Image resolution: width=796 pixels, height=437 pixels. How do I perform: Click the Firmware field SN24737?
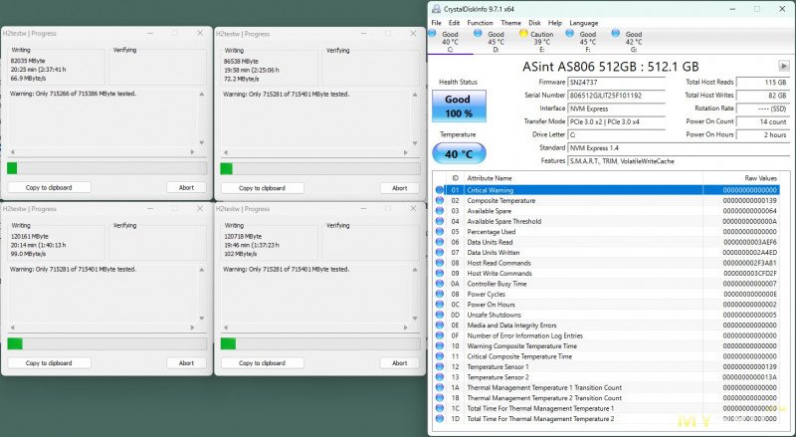pyautogui.click(x=616, y=82)
